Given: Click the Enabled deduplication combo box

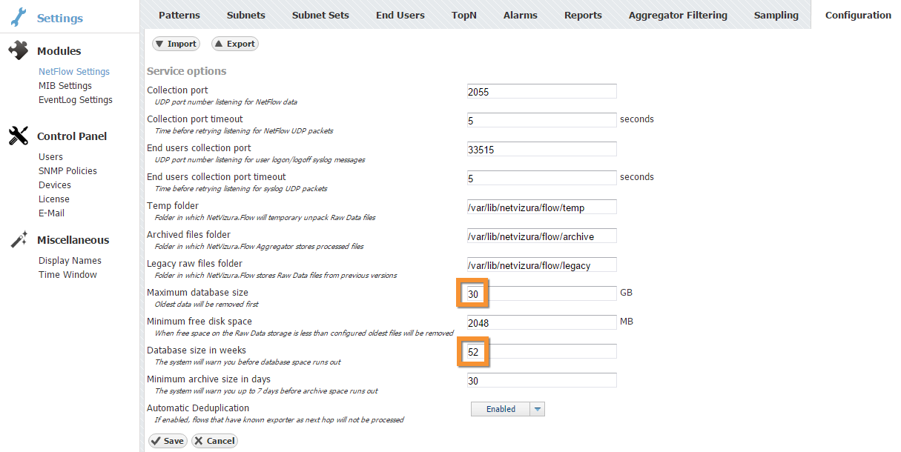Looking at the screenshot, I should [x=508, y=409].
